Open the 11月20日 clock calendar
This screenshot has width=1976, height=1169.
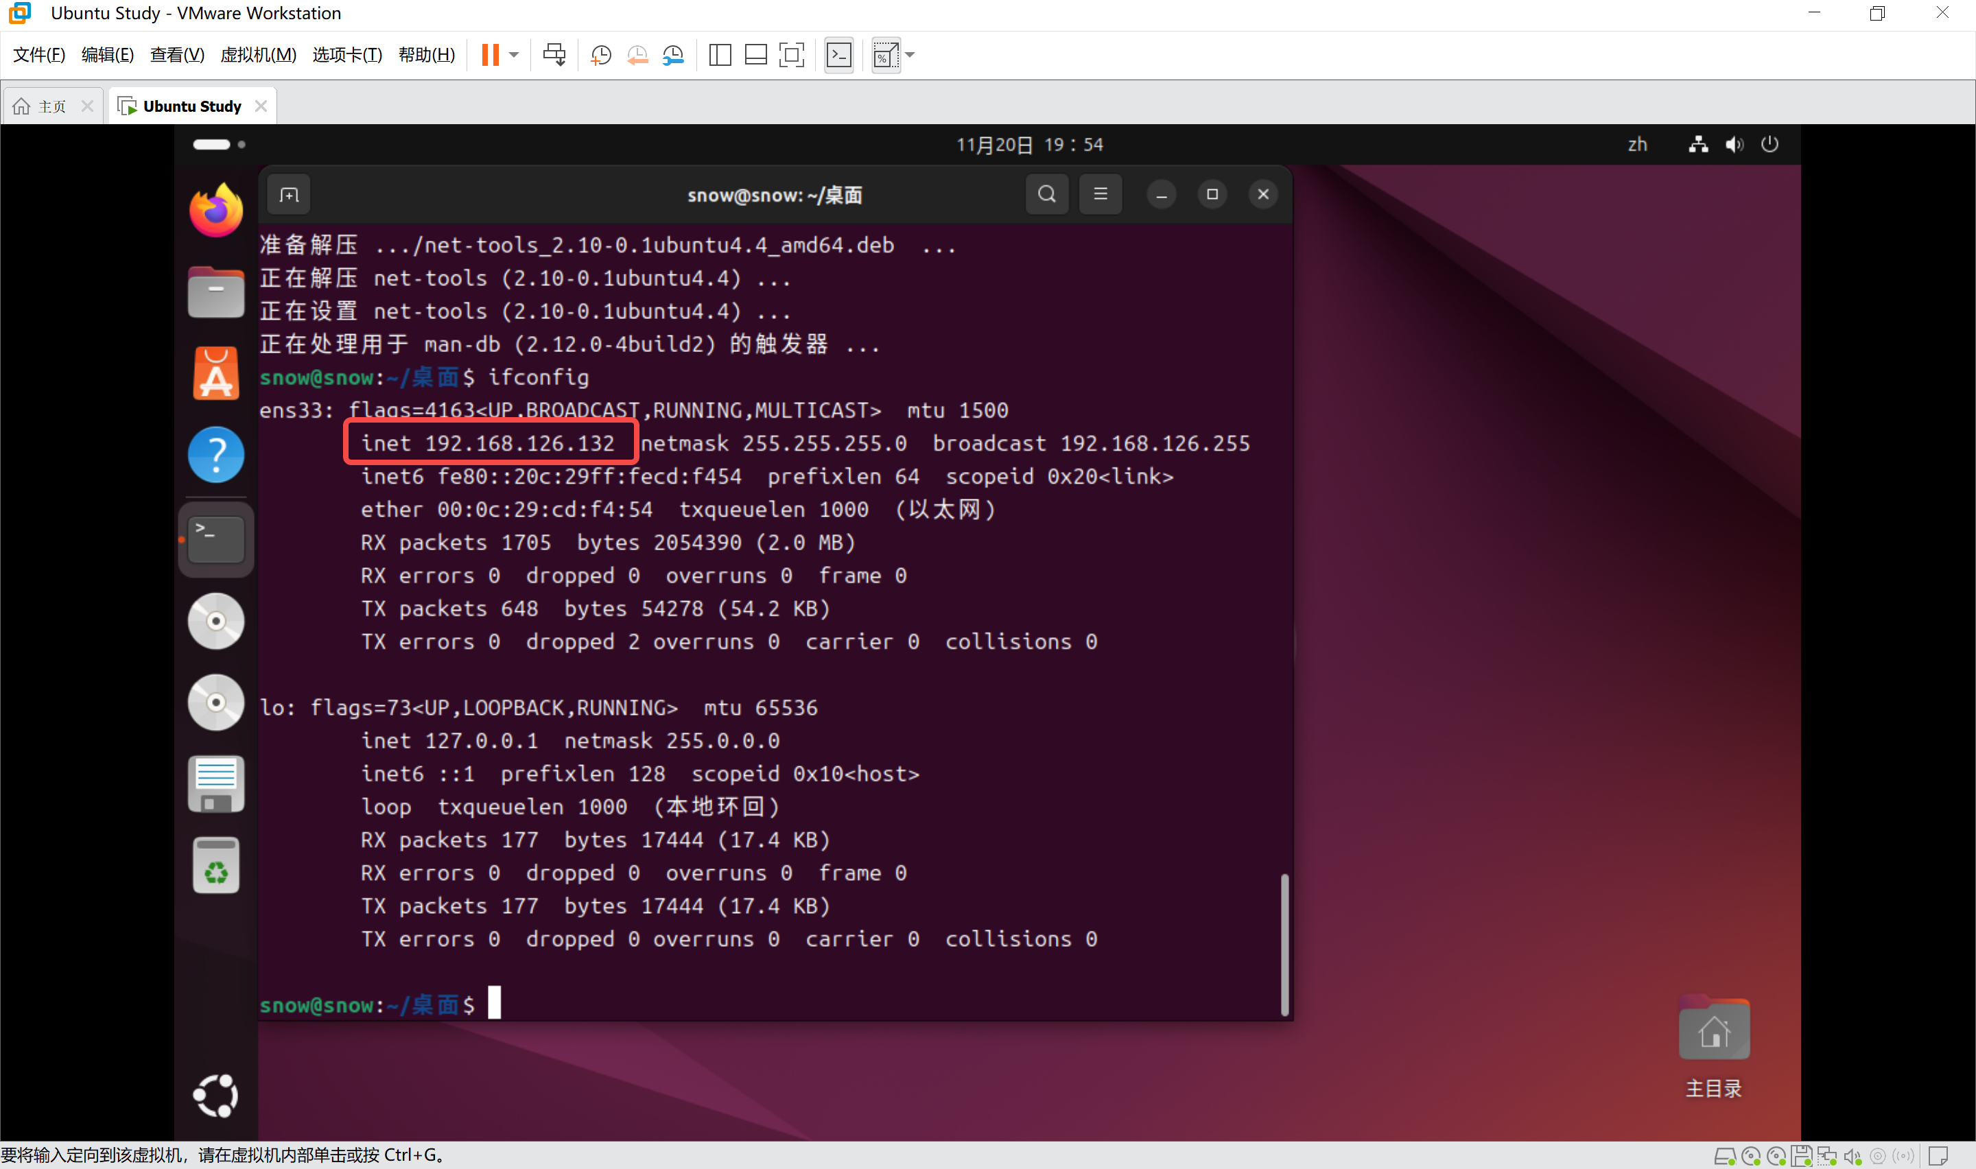(1028, 145)
